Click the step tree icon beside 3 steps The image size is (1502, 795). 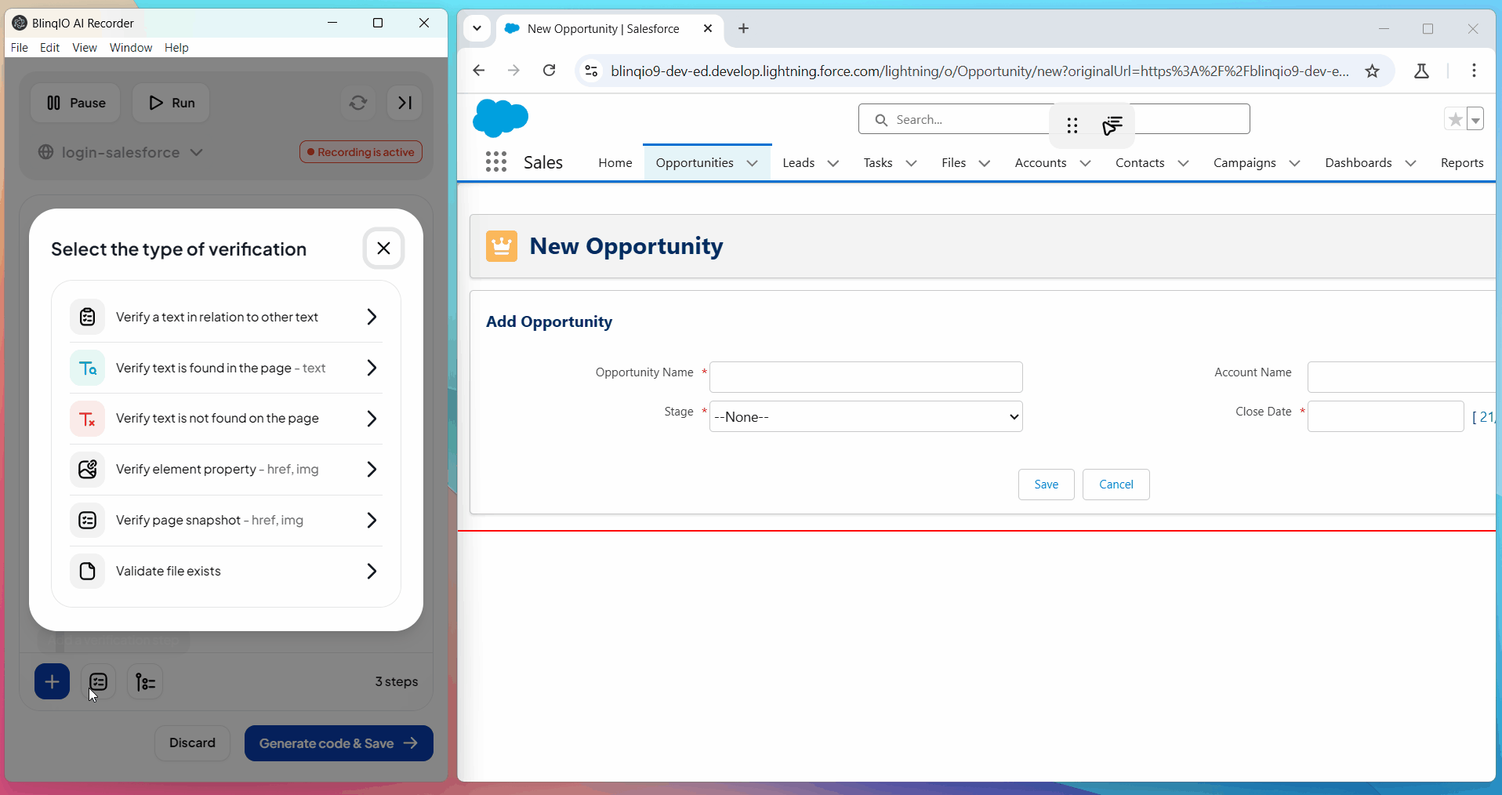145,681
